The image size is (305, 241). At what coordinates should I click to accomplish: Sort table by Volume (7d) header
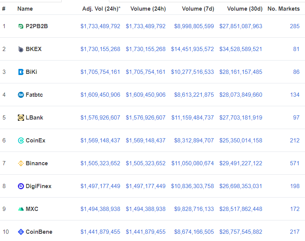[198, 9]
